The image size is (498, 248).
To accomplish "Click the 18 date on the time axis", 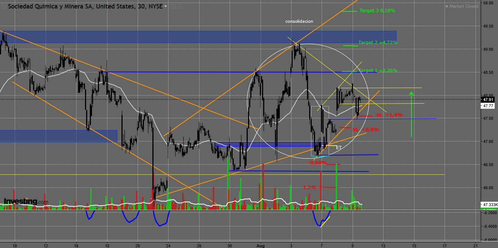I will point(107,245).
